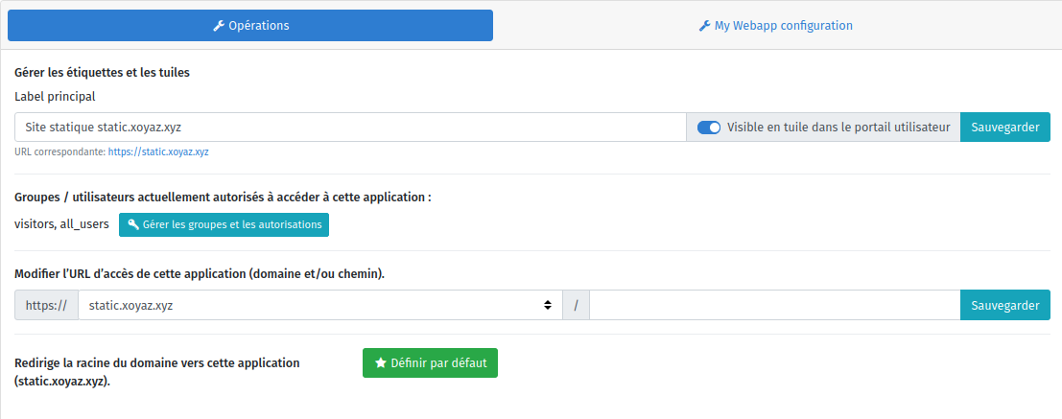
Task: Click the up-down arrows of domain selector
Action: point(548,306)
